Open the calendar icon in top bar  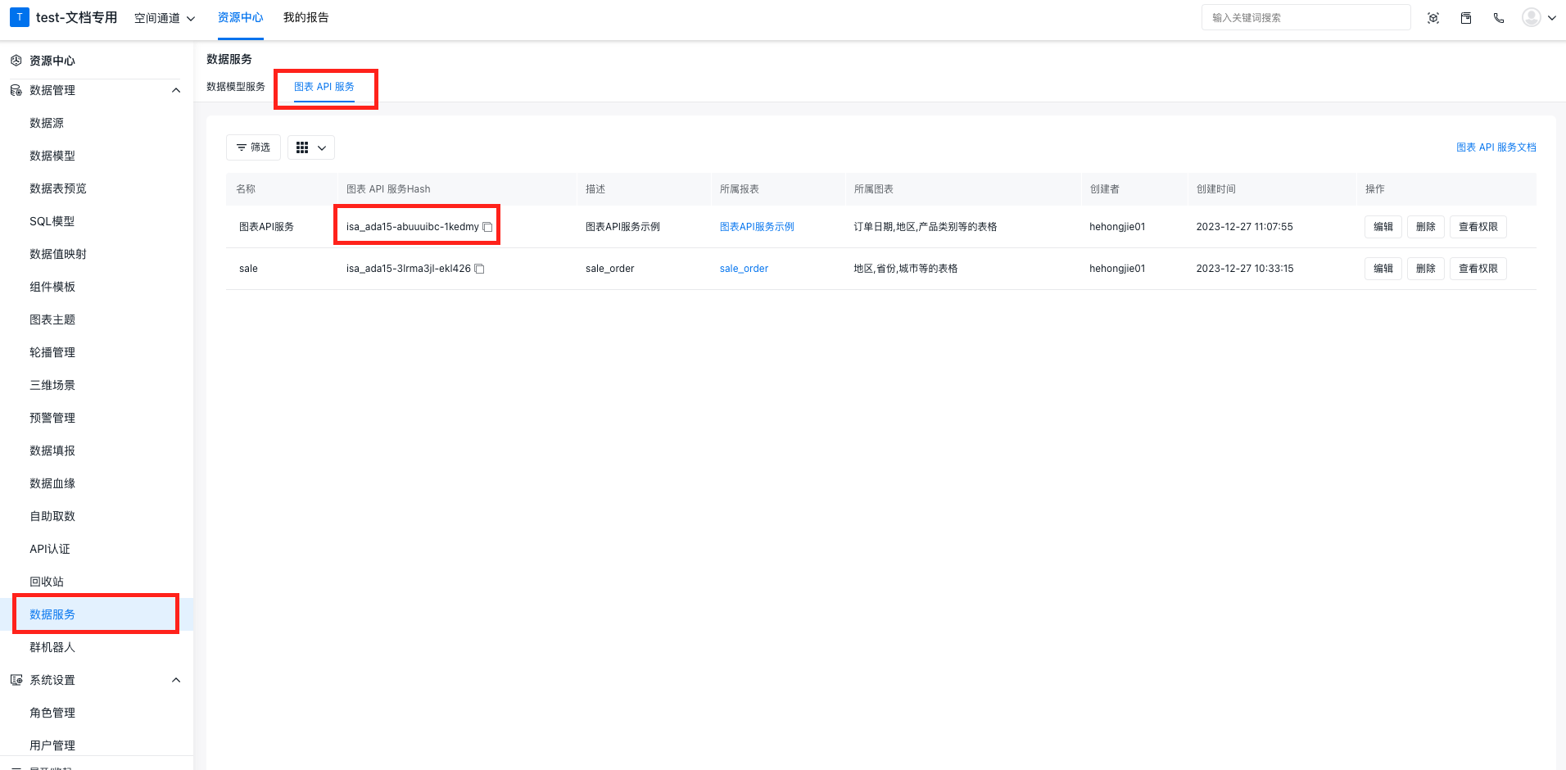coord(1466,18)
